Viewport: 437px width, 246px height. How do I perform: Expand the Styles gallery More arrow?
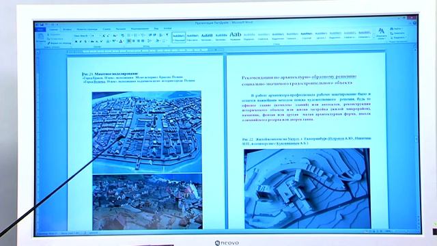(x=374, y=38)
